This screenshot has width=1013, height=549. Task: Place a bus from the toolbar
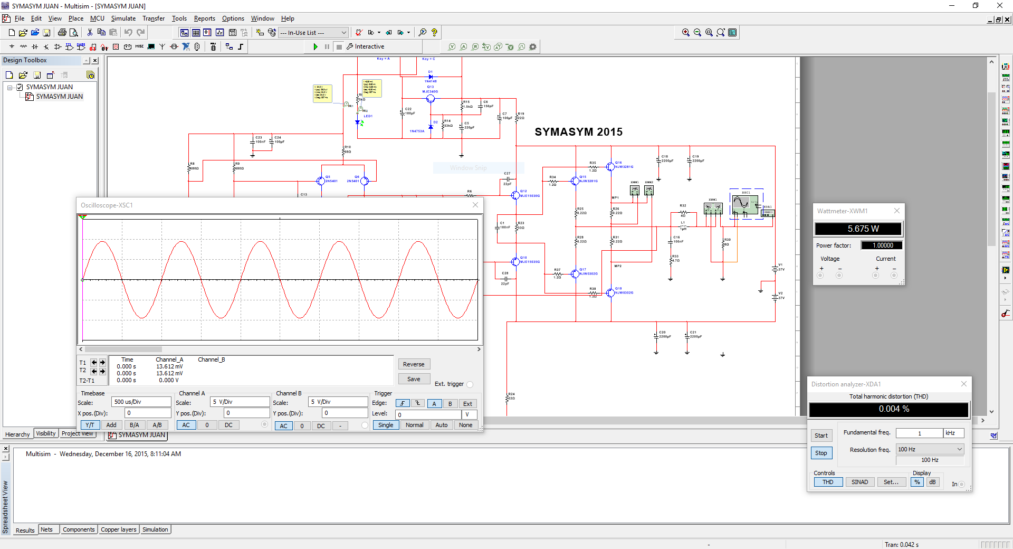241,46
